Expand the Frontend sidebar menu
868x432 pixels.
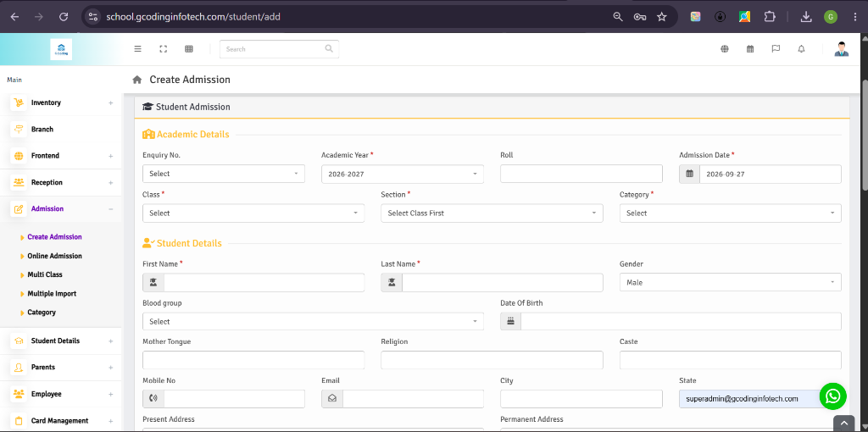coord(61,155)
